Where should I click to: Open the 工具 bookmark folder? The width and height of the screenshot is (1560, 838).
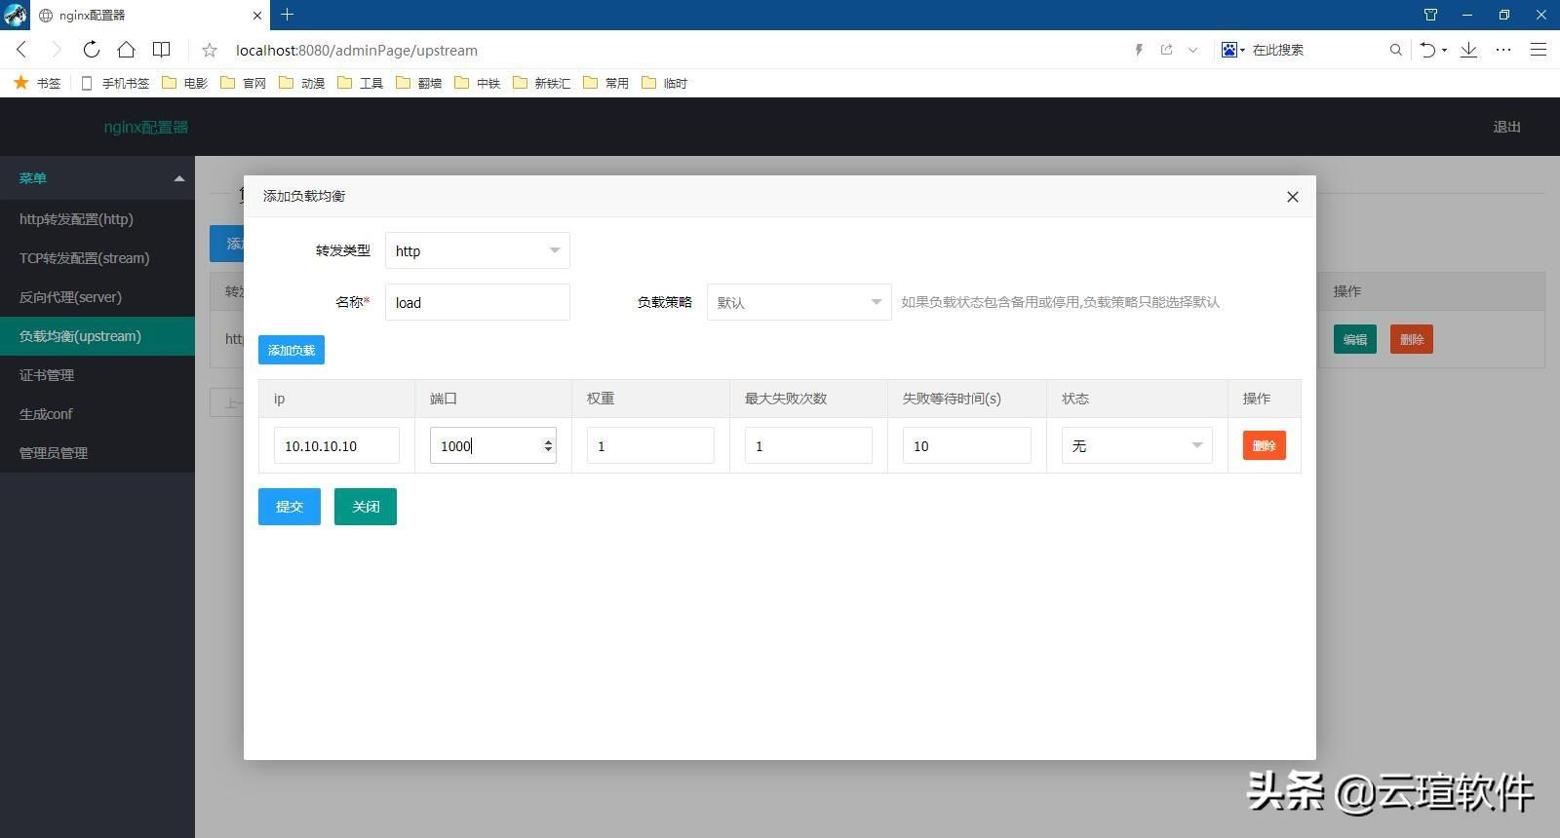361,83
